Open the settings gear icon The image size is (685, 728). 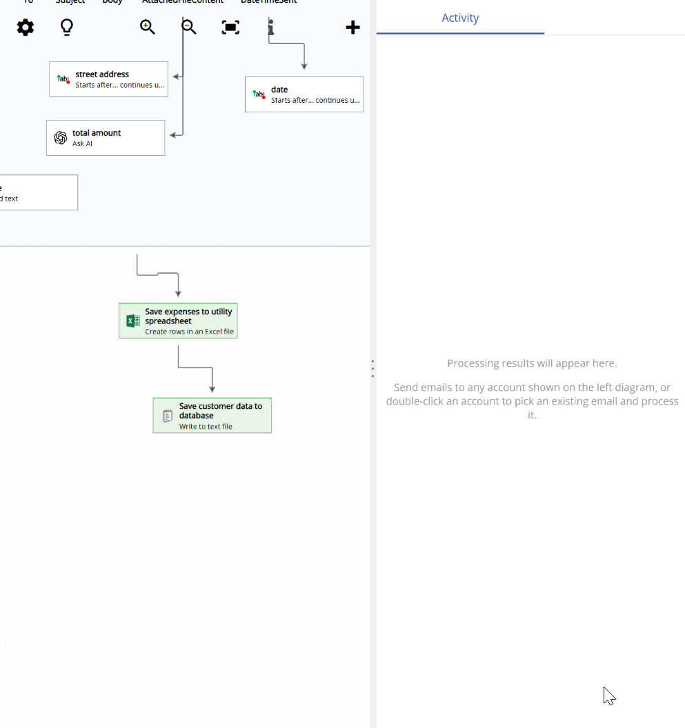click(x=25, y=27)
